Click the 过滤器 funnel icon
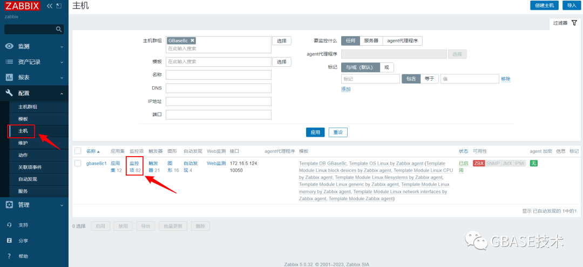 (x=574, y=23)
